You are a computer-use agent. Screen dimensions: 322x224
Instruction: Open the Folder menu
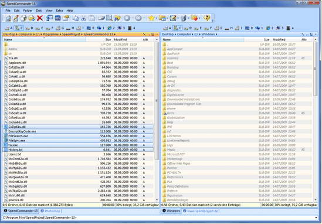pyautogui.click(x=28, y=11)
